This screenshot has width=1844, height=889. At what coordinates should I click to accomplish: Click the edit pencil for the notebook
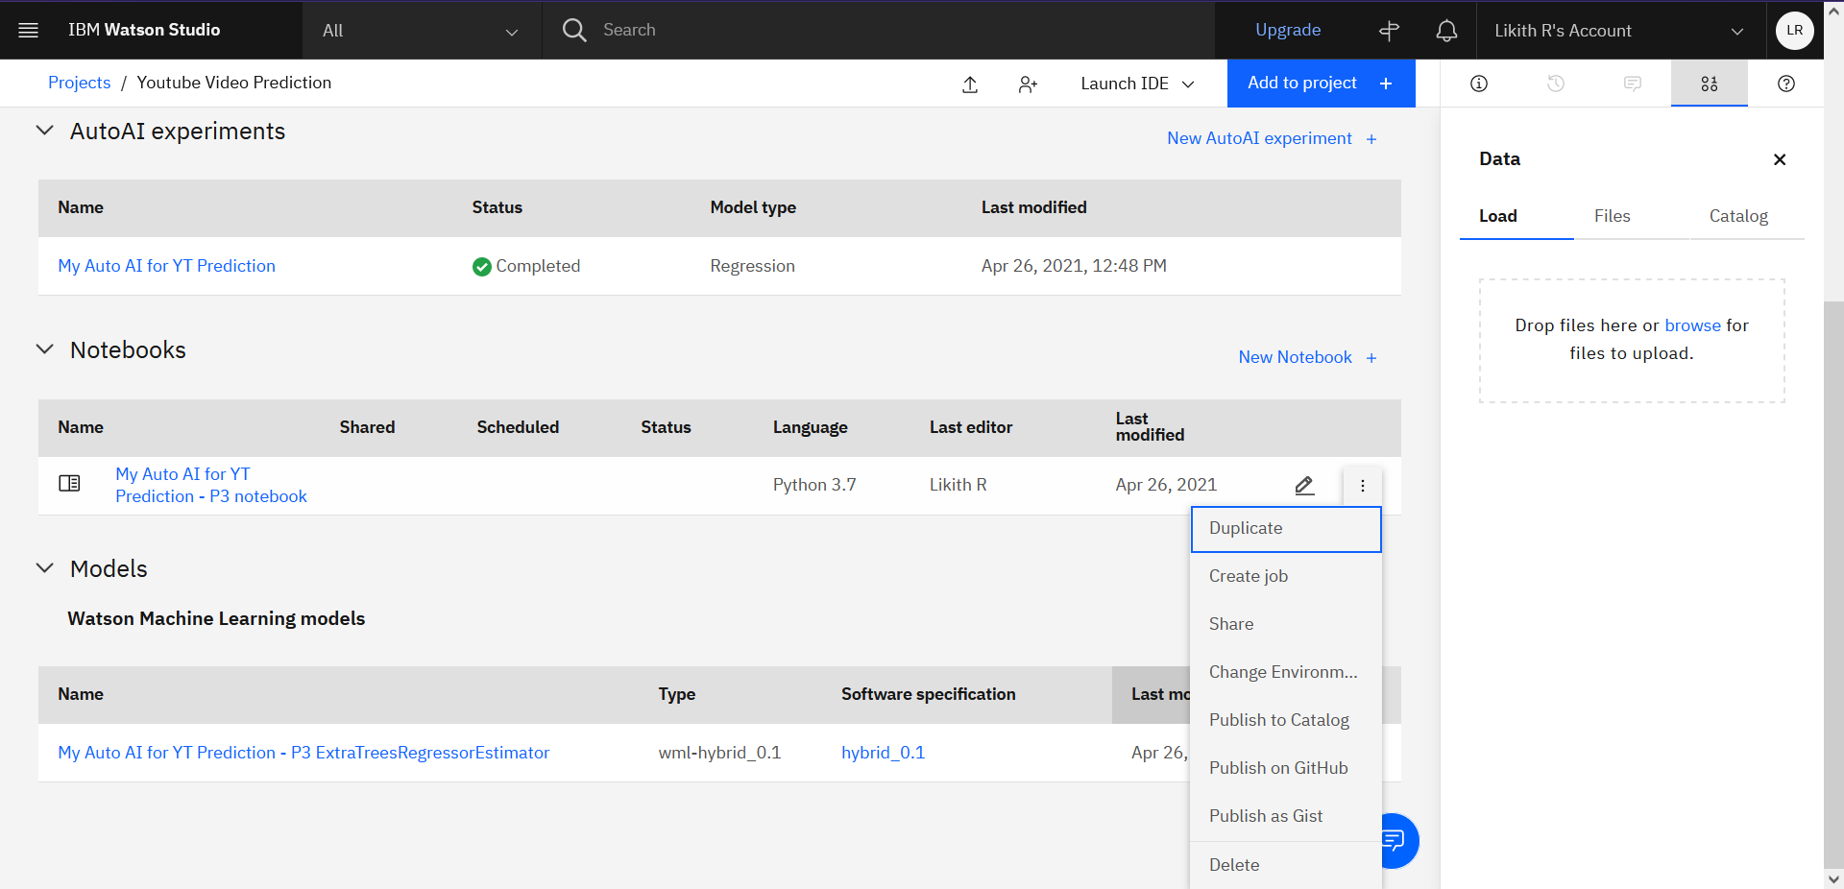tap(1304, 486)
